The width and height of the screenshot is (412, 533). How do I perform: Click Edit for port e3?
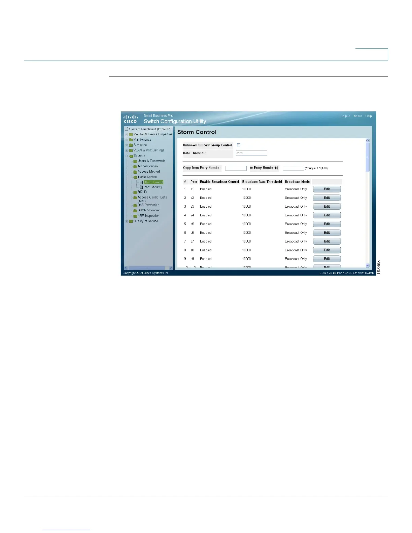[327, 207]
